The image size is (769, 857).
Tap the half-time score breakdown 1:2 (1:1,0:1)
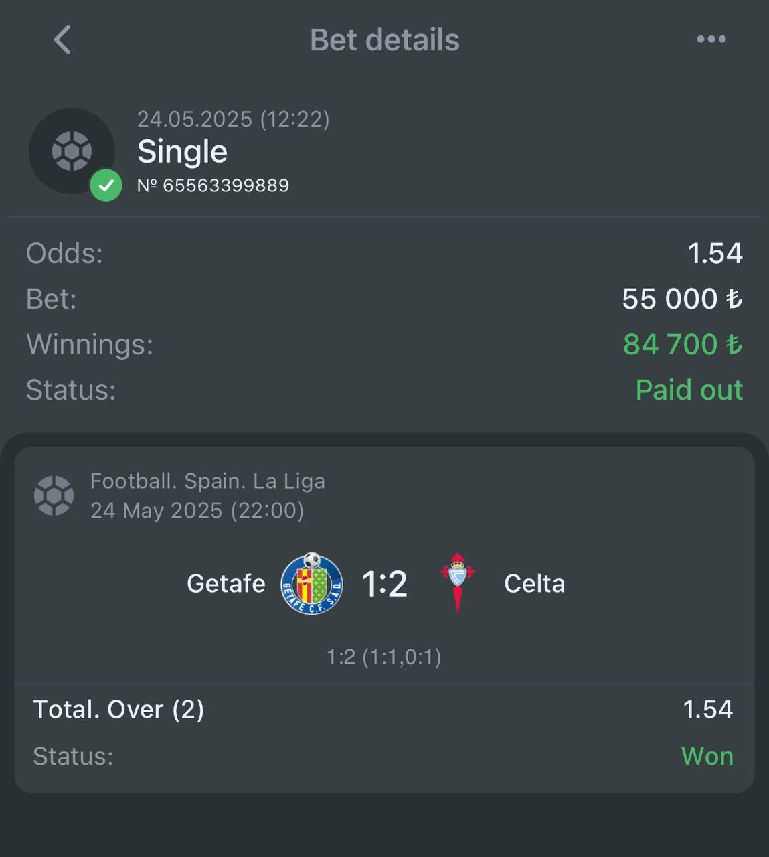click(x=384, y=657)
